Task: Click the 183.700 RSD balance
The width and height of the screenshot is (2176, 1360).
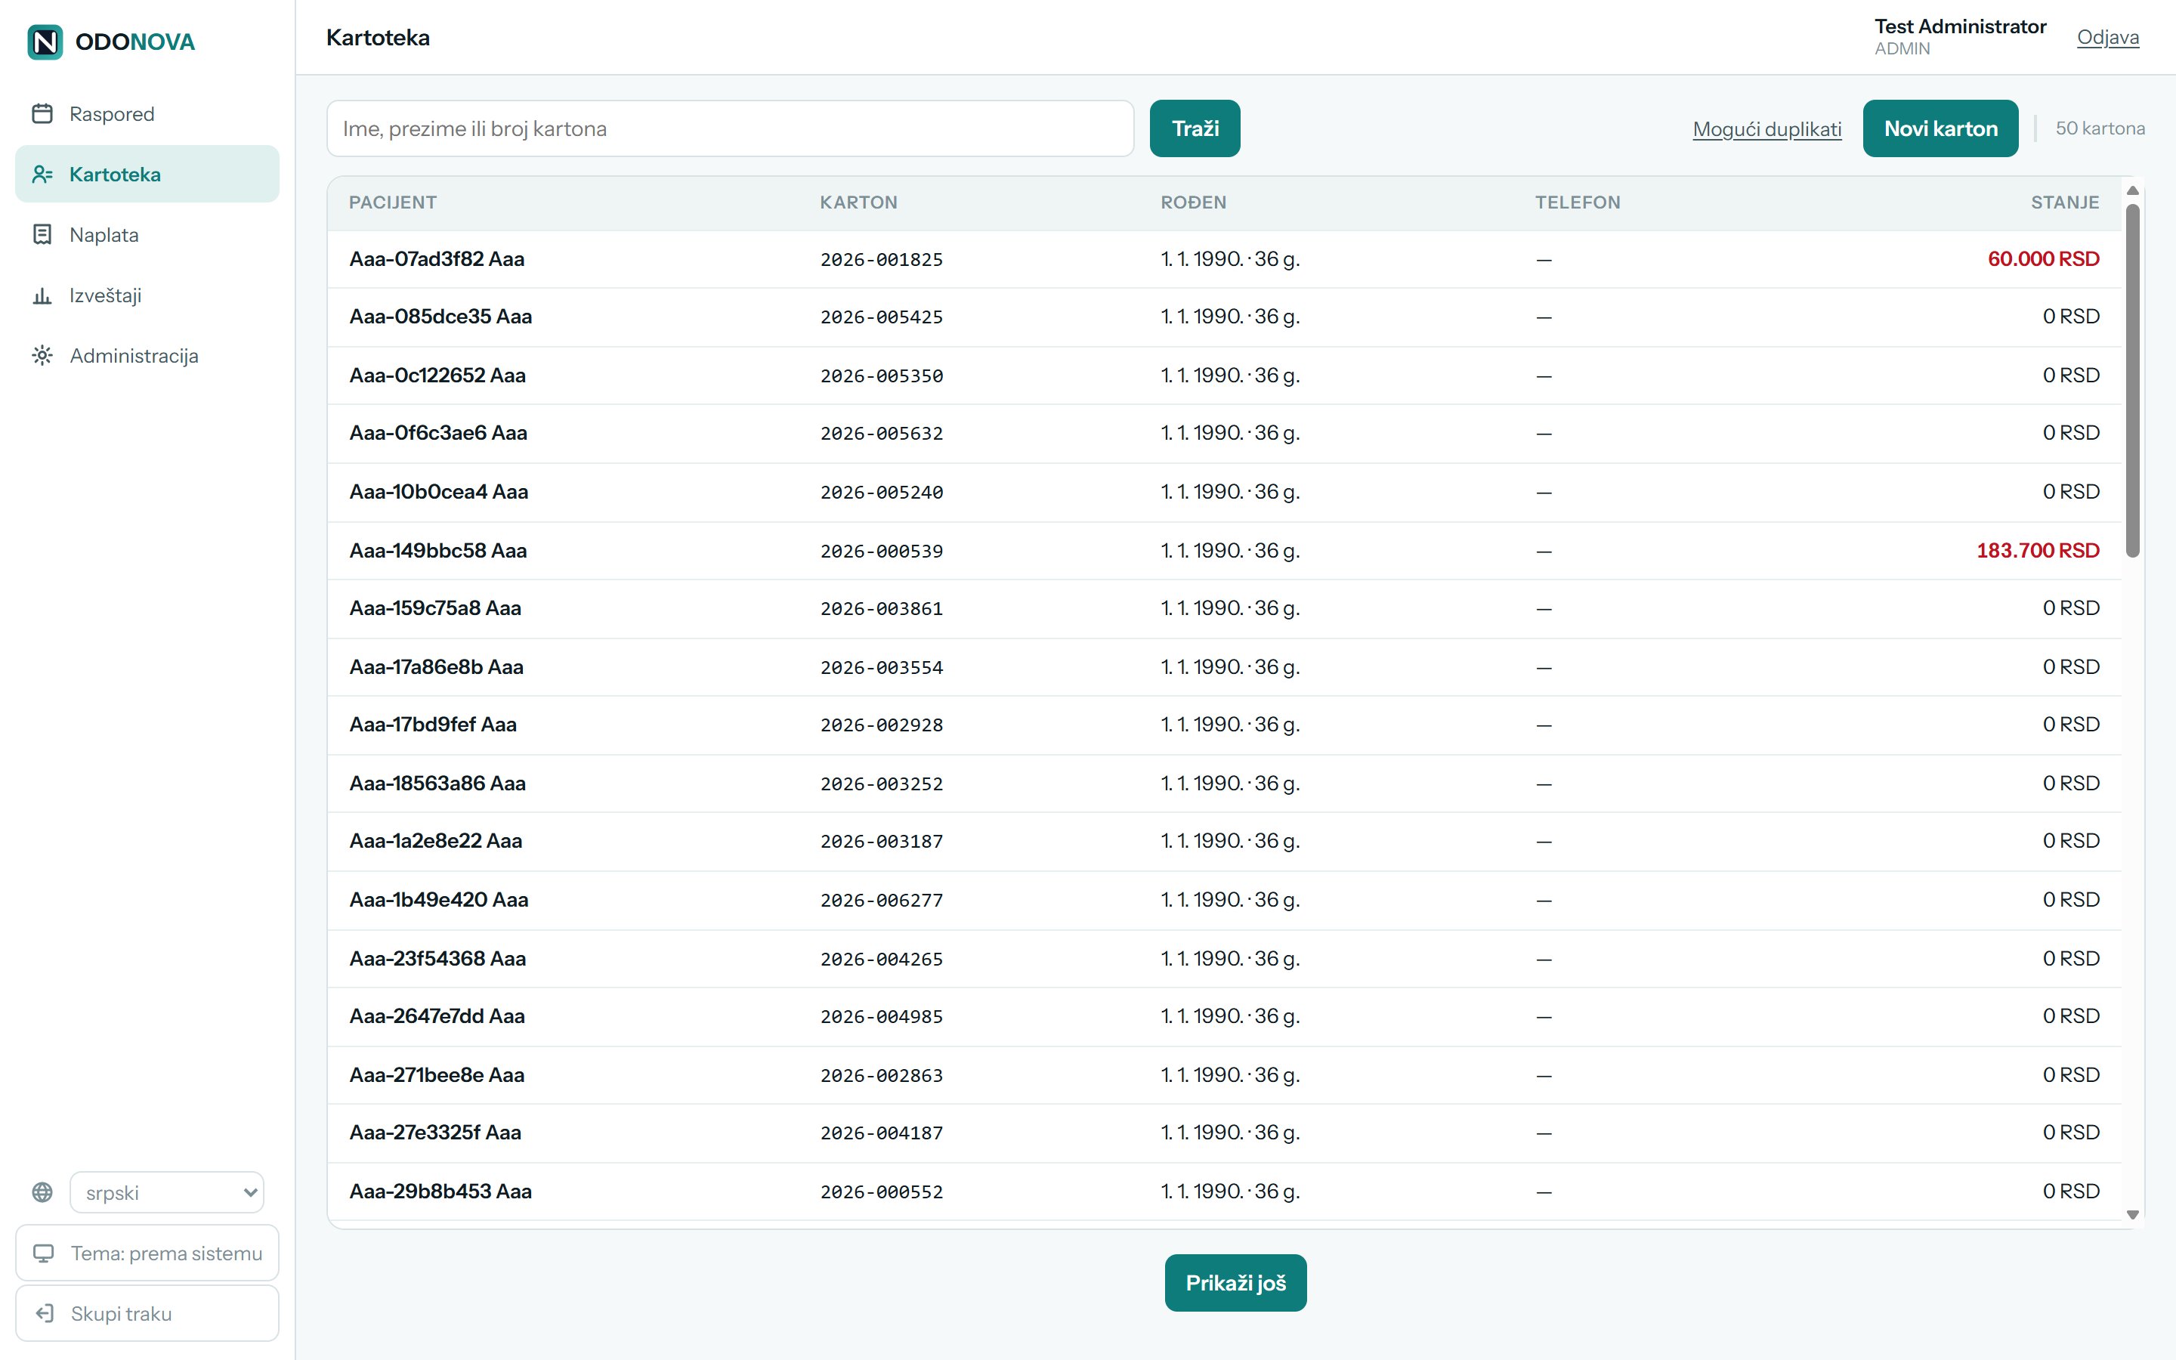Action: [2038, 551]
